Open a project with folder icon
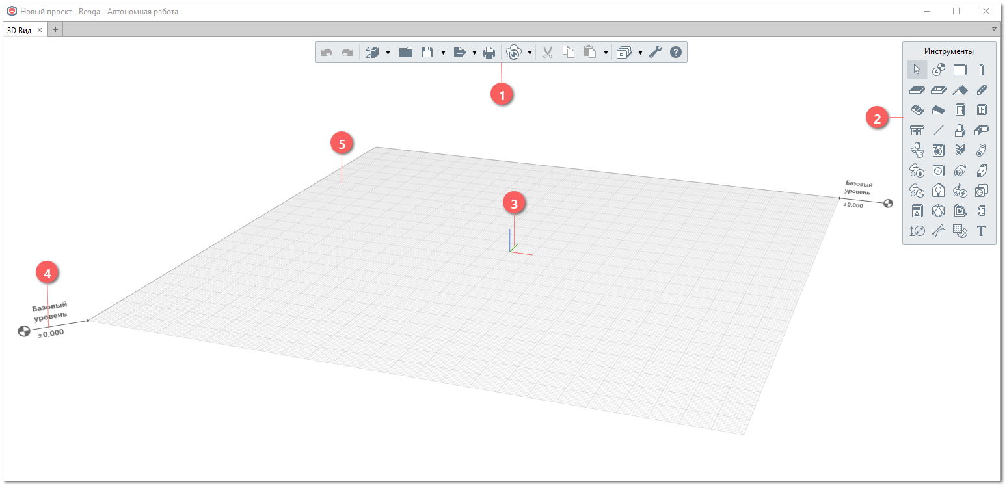 pyautogui.click(x=406, y=53)
